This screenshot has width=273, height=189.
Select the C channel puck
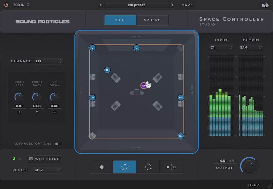[x=136, y=48]
